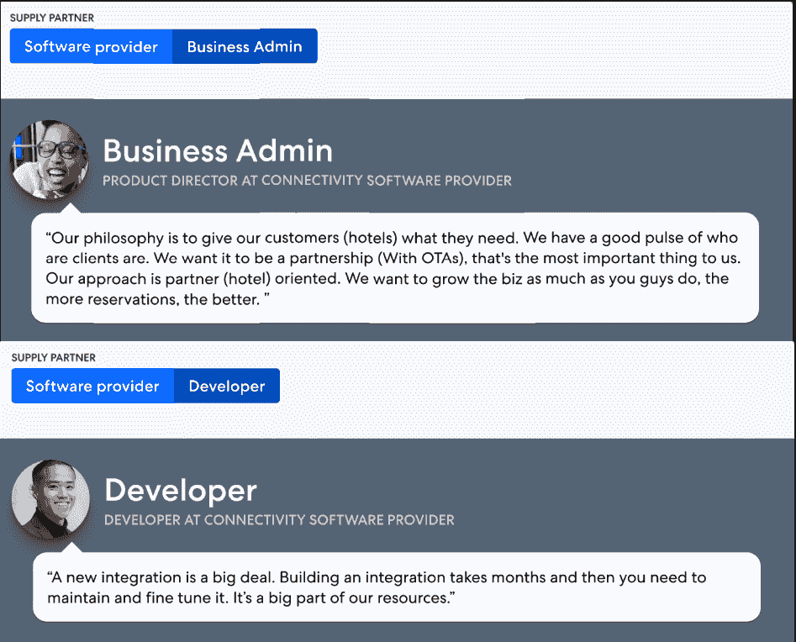Viewport: 796px width, 642px height.
Task: Click the Developer quote bubble
Action: tap(395, 587)
